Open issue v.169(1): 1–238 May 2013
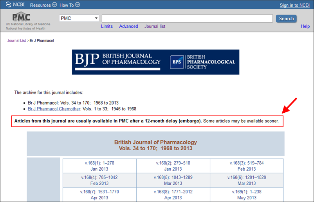314x202 pixels. pyautogui.click(x=247, y=195)
